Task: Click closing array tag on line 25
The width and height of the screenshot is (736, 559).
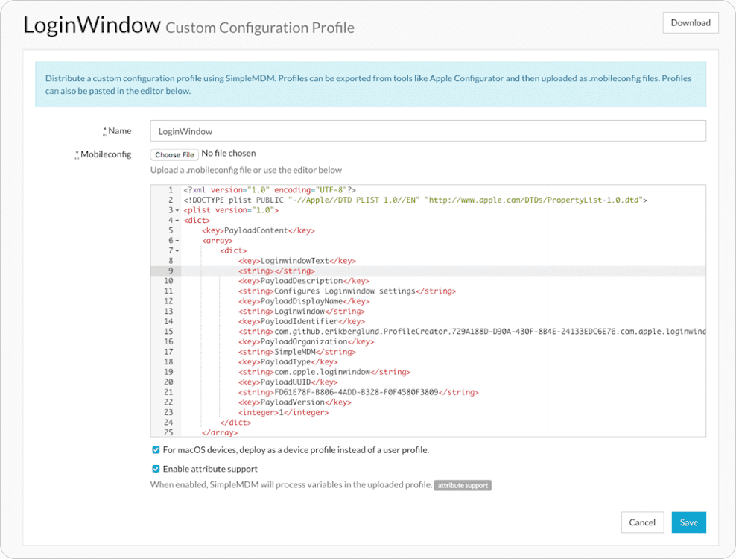Action: (219, 432)
